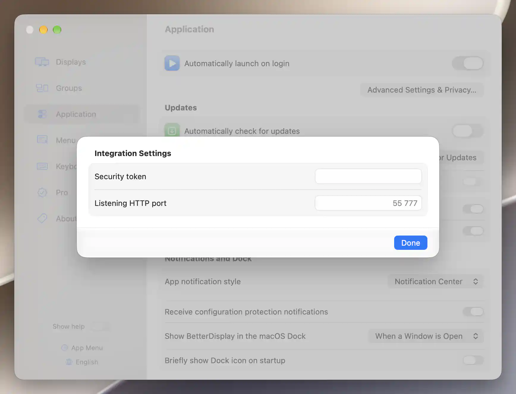The height and width of the screenshot is (394, 516).
Task: Click the Groups sidebar icon
Action: coord(42,88)
